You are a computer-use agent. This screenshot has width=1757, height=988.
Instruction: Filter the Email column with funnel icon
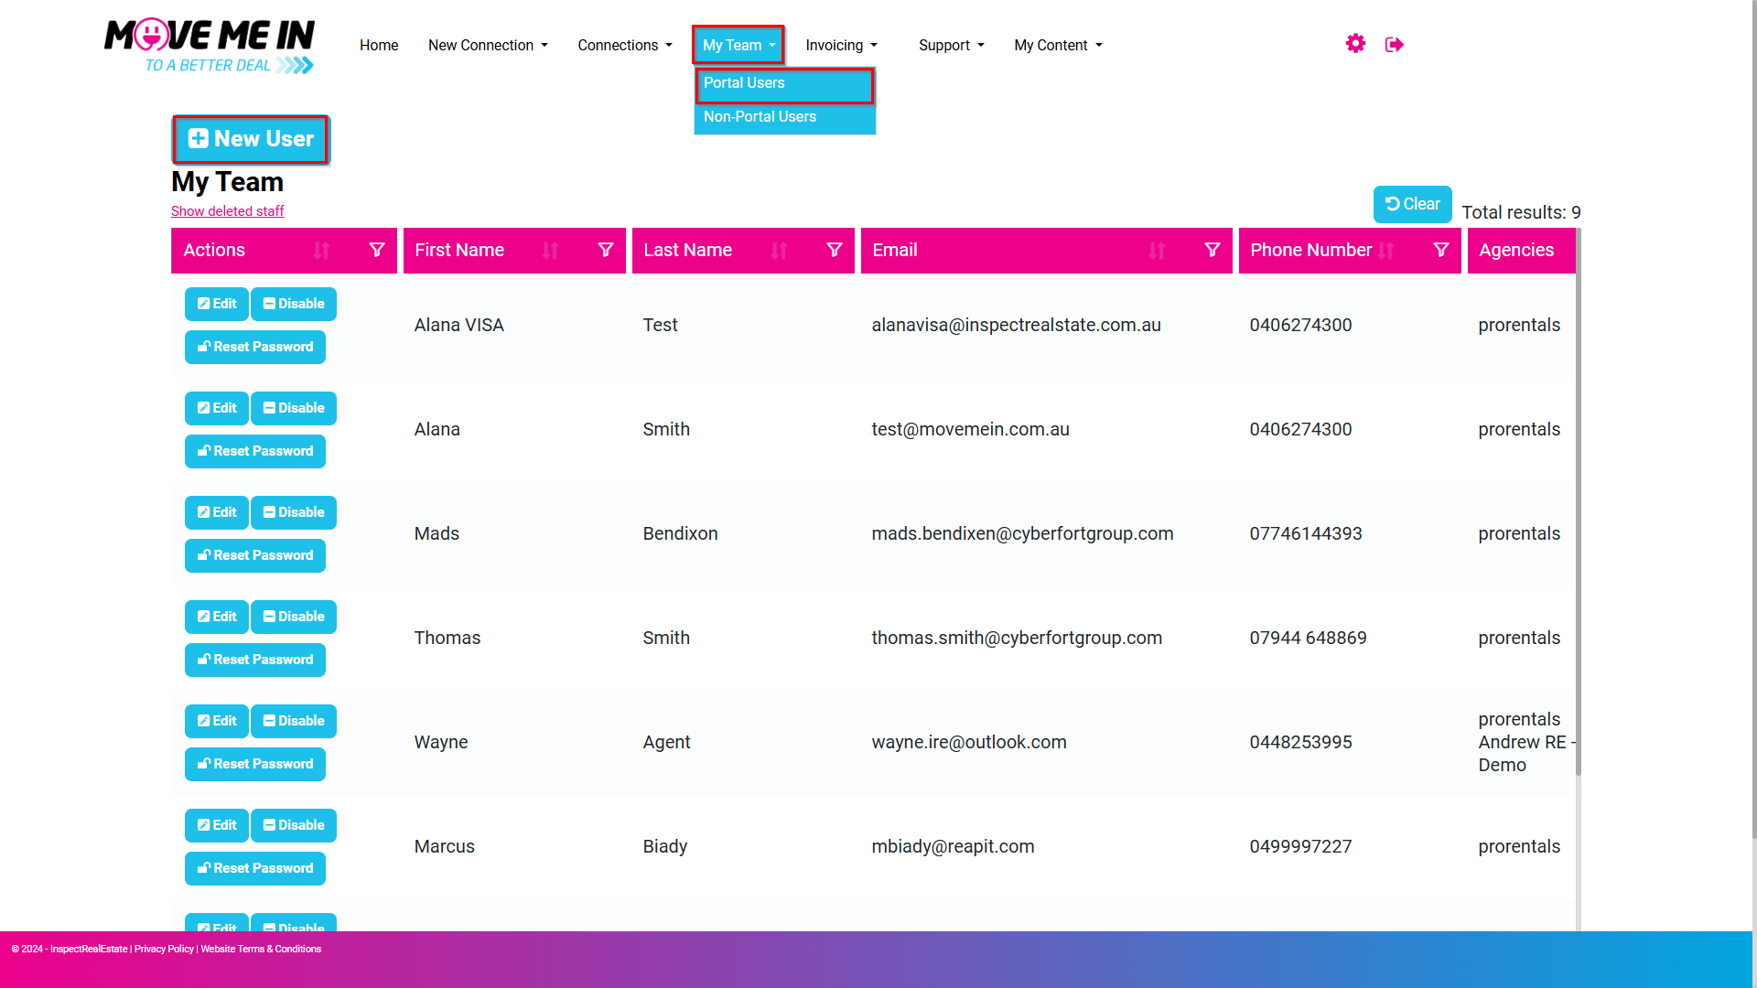(x=1213, y=250)
